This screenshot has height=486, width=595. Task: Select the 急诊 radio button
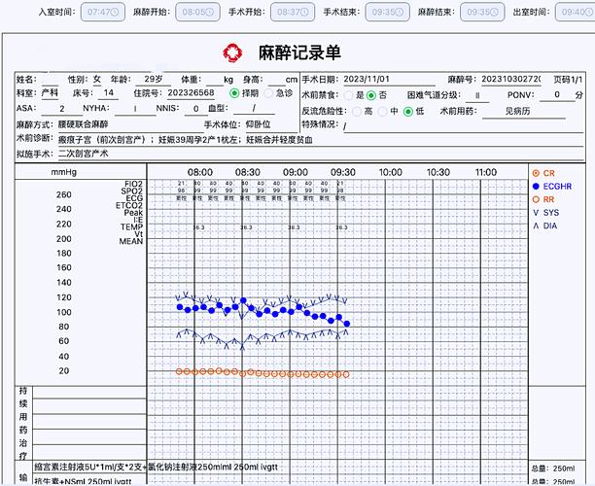click(268, 93)
